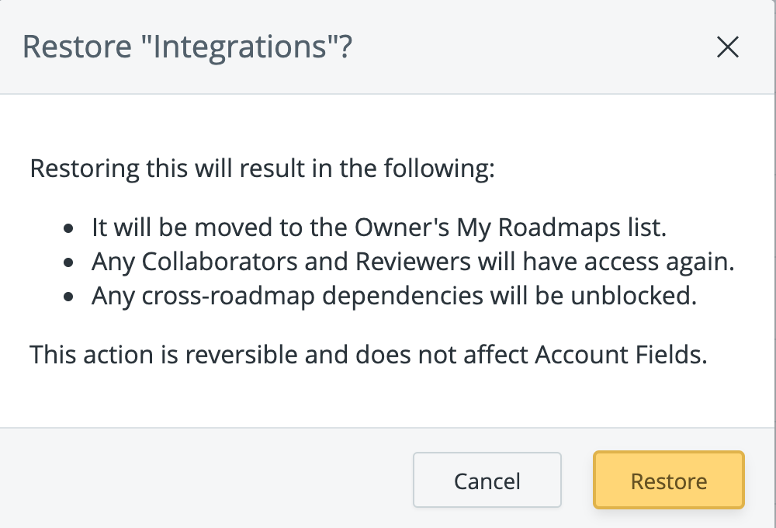Click the word "Integrations" in the title
The image size is (776, 528).
(x=240, y=47)
